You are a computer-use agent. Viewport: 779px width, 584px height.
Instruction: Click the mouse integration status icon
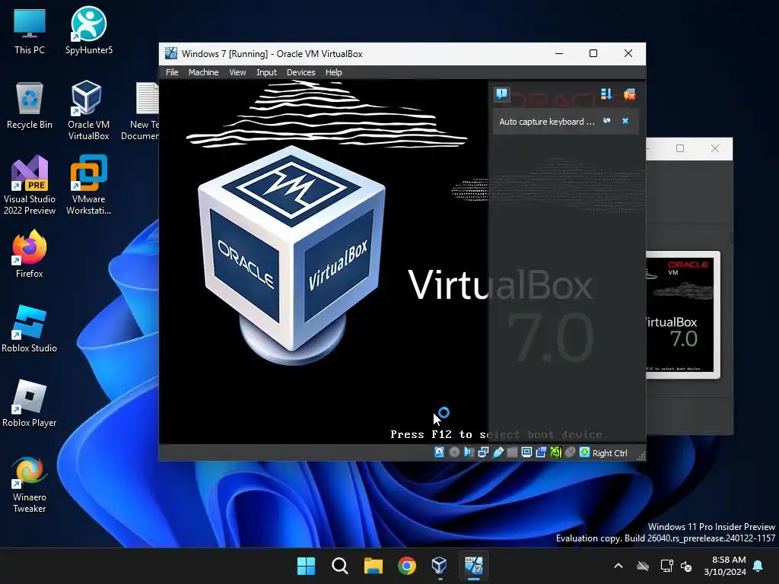(571, 452)
